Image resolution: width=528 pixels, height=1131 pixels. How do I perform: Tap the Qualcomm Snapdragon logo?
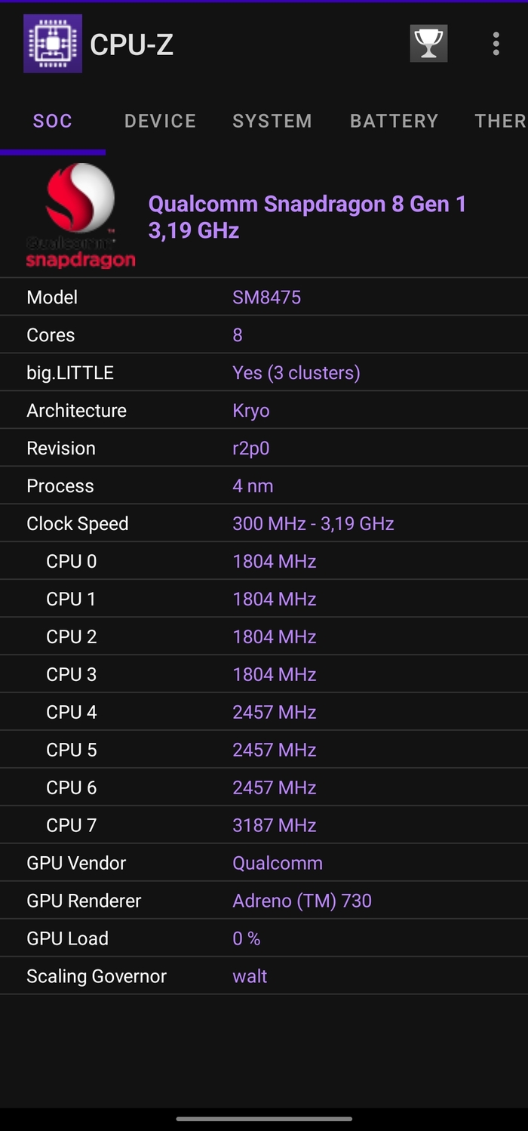point(81,216)
